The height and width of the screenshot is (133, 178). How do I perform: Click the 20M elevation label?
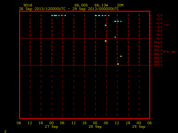point(120,5)
